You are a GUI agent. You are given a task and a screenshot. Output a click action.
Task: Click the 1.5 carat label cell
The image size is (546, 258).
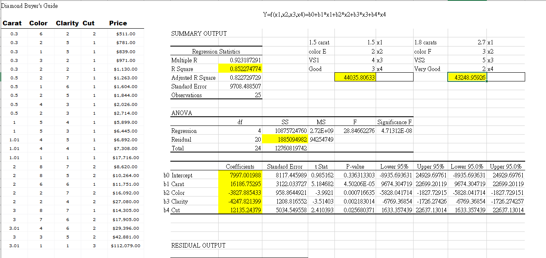click(319, 42)
